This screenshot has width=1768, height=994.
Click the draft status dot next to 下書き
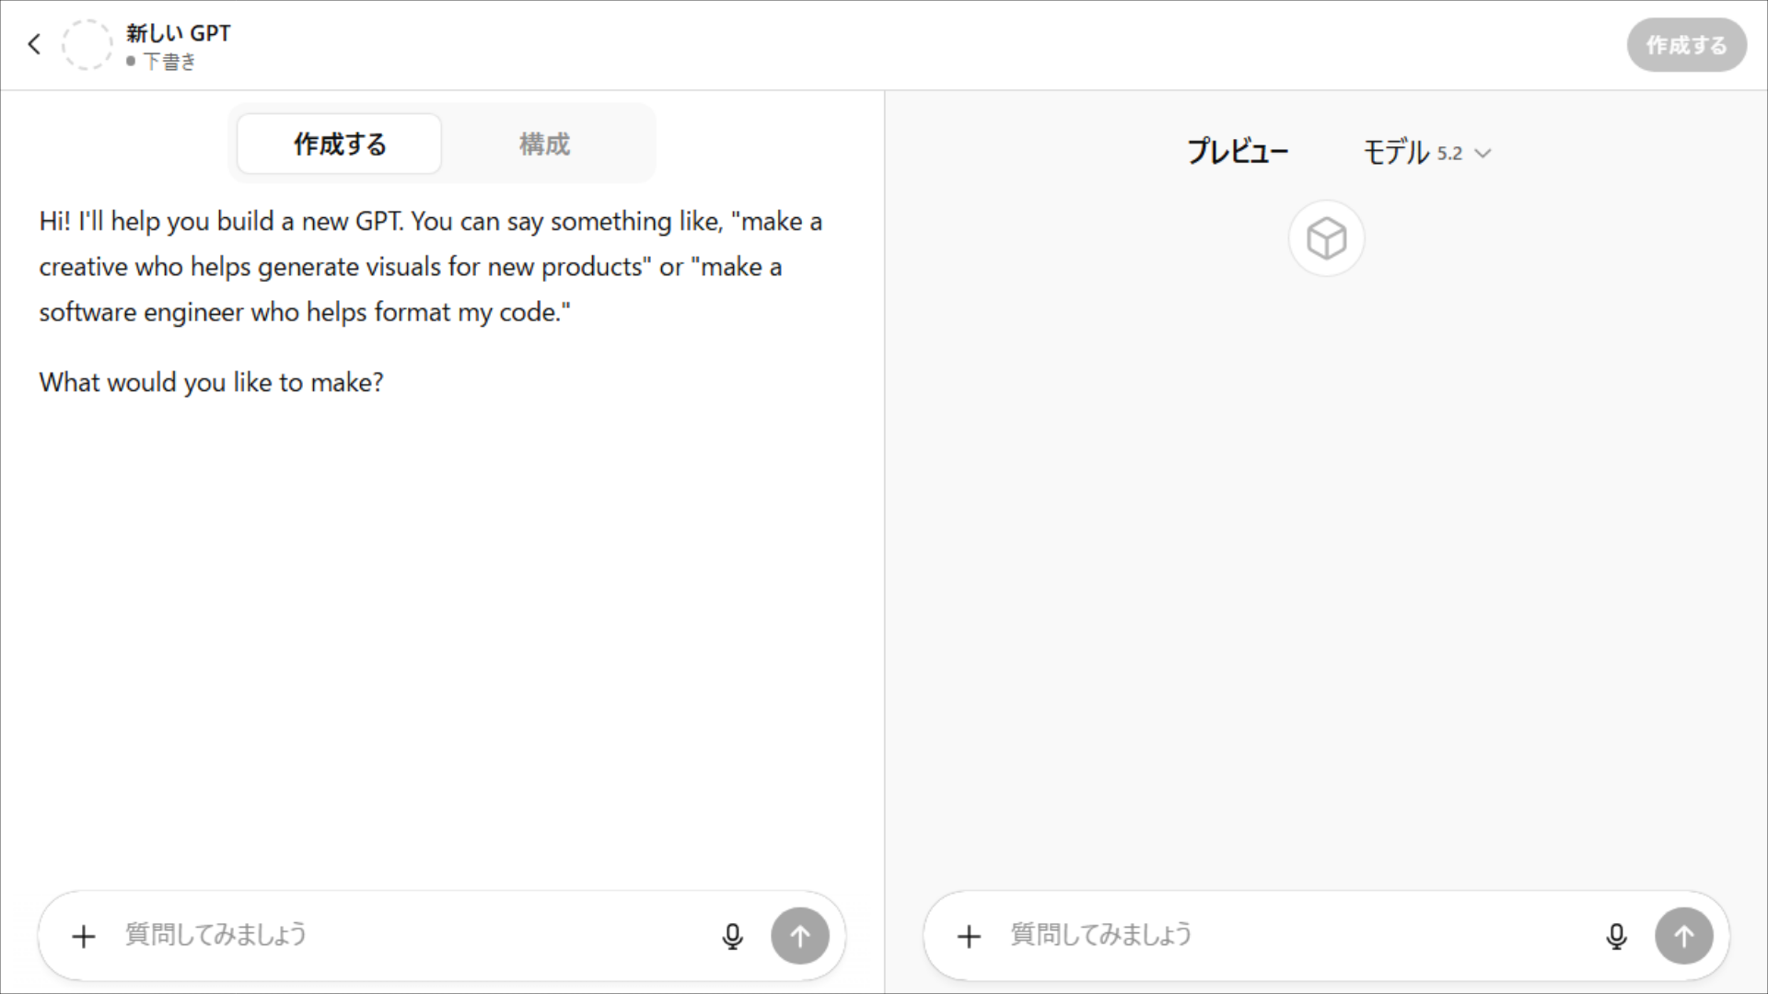(132, 63)
